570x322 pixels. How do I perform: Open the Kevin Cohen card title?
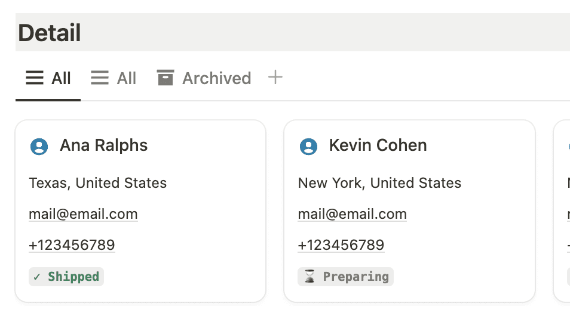pos(378,145)
